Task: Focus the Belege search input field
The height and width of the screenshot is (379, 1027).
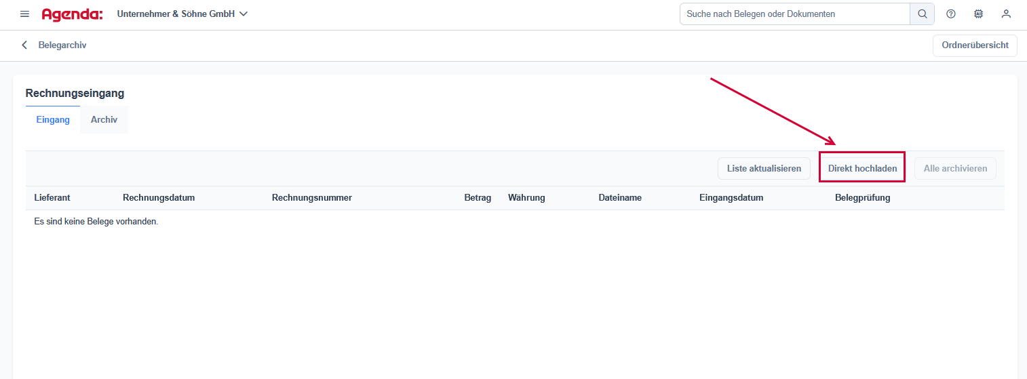Action: [x=794, y=14]
